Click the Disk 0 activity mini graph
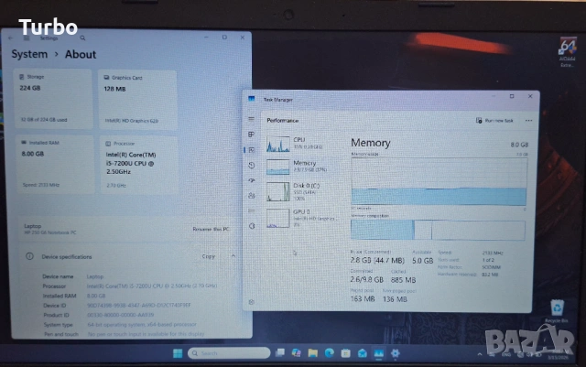 (x=277, y=191)
